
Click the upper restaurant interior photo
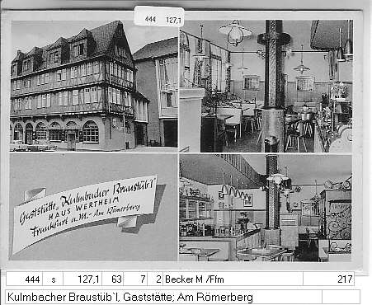266,86
